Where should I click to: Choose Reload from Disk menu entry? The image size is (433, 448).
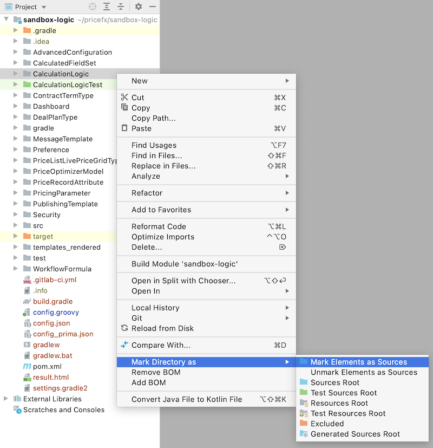pos(162,328)
